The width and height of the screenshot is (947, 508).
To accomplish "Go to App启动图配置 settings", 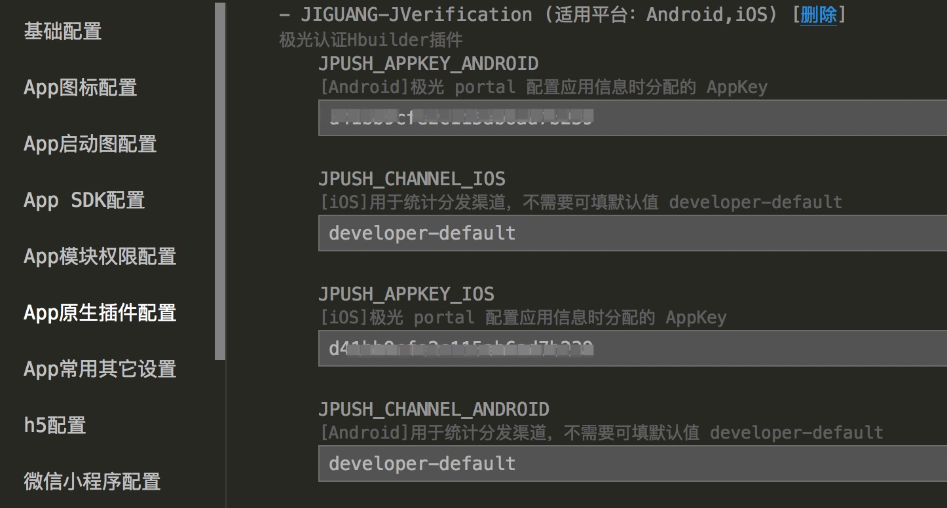I will pyautogui.click(x=90, y=143).
